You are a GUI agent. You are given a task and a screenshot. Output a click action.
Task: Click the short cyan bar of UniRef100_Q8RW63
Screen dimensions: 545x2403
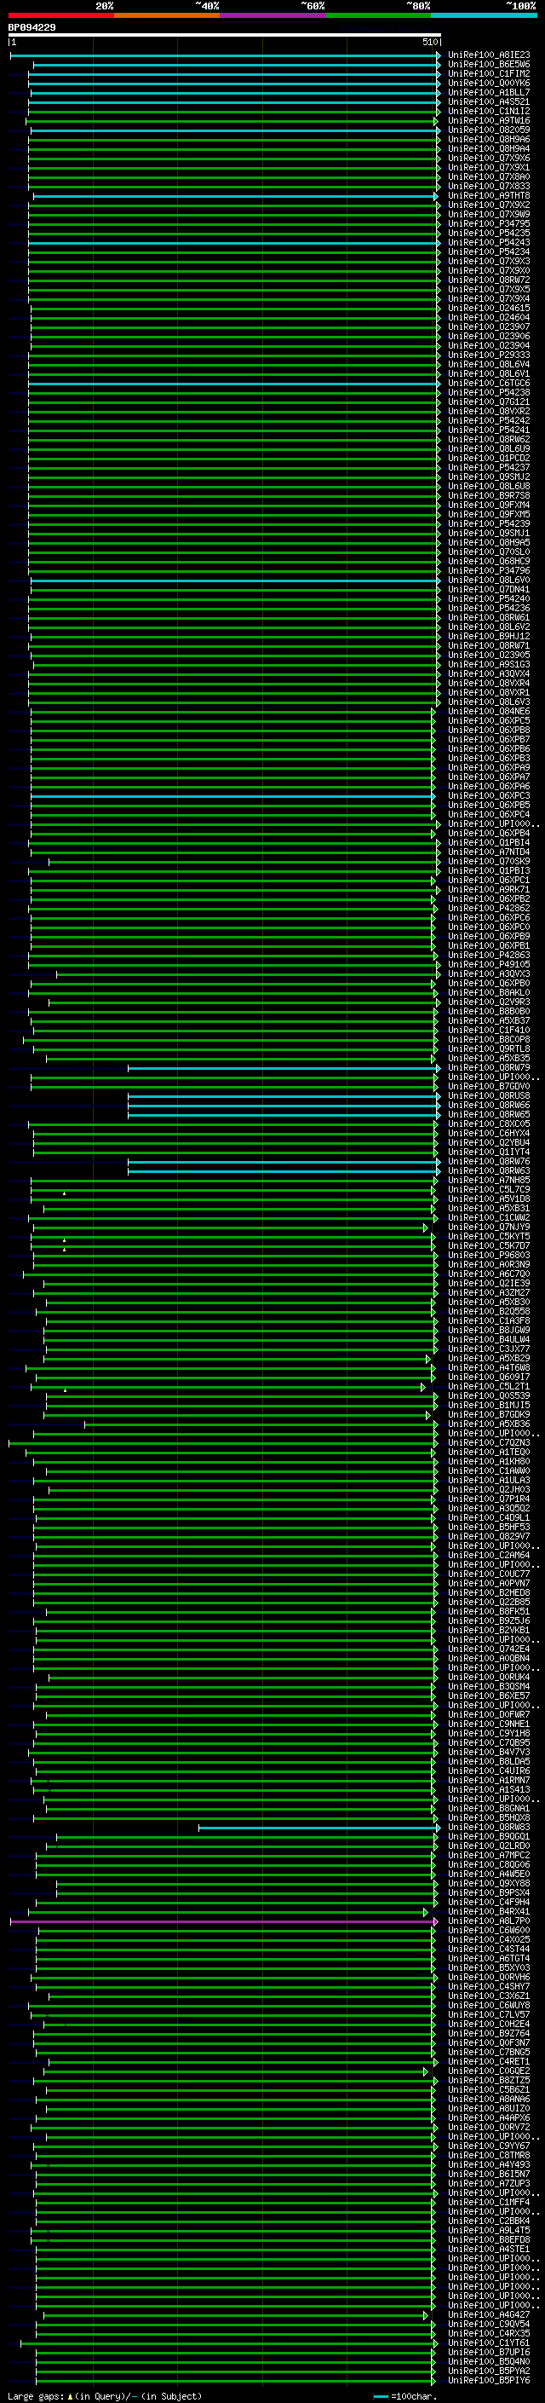click(x=284, y=1171)
